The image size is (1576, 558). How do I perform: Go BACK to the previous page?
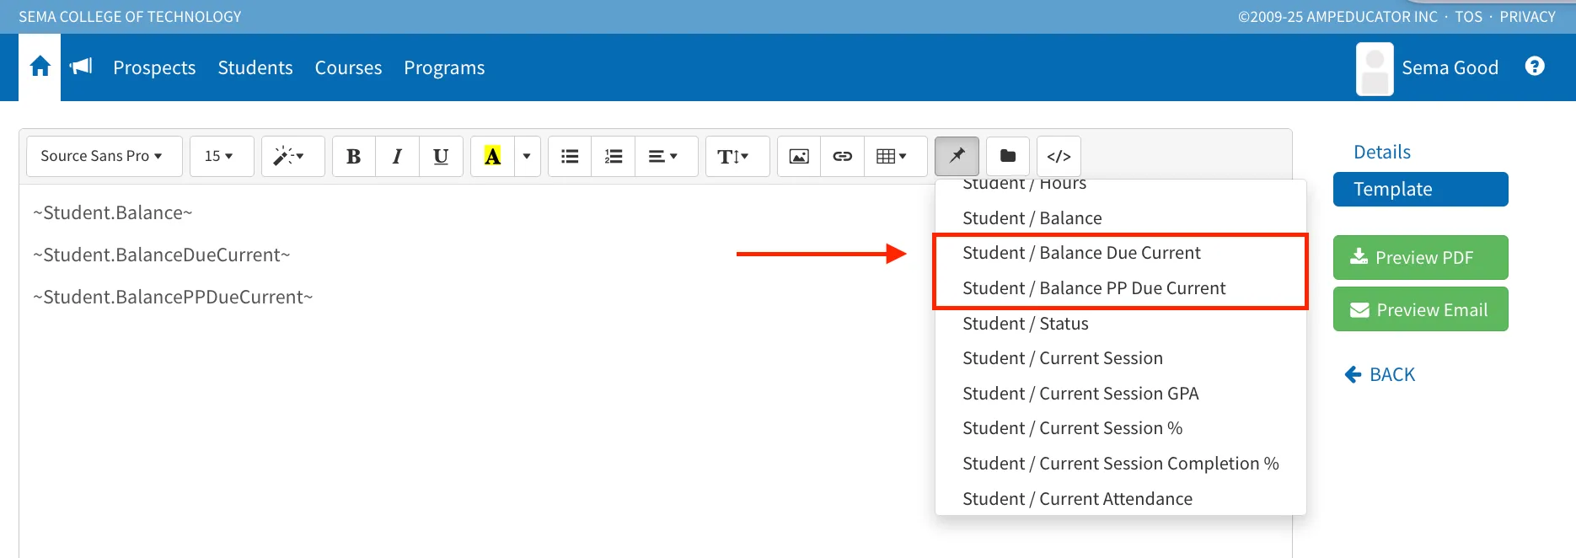[1380, 374]
